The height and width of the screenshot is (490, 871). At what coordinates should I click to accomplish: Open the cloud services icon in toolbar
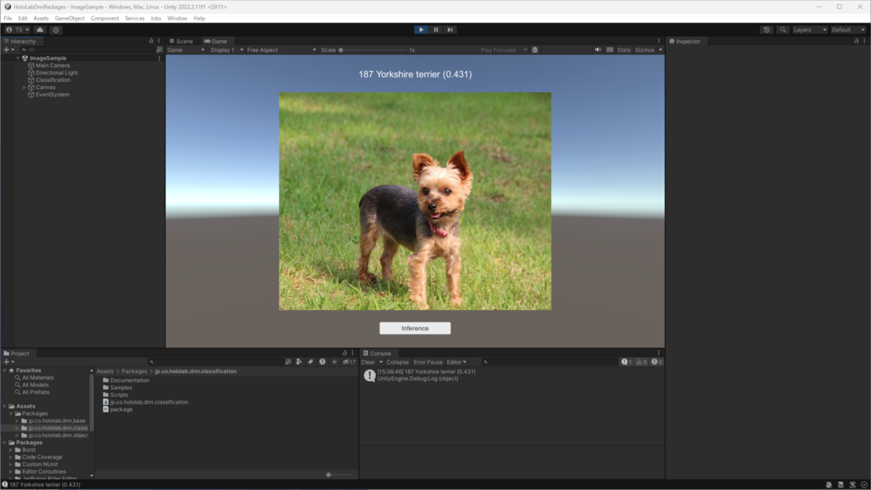pos(40,30)
